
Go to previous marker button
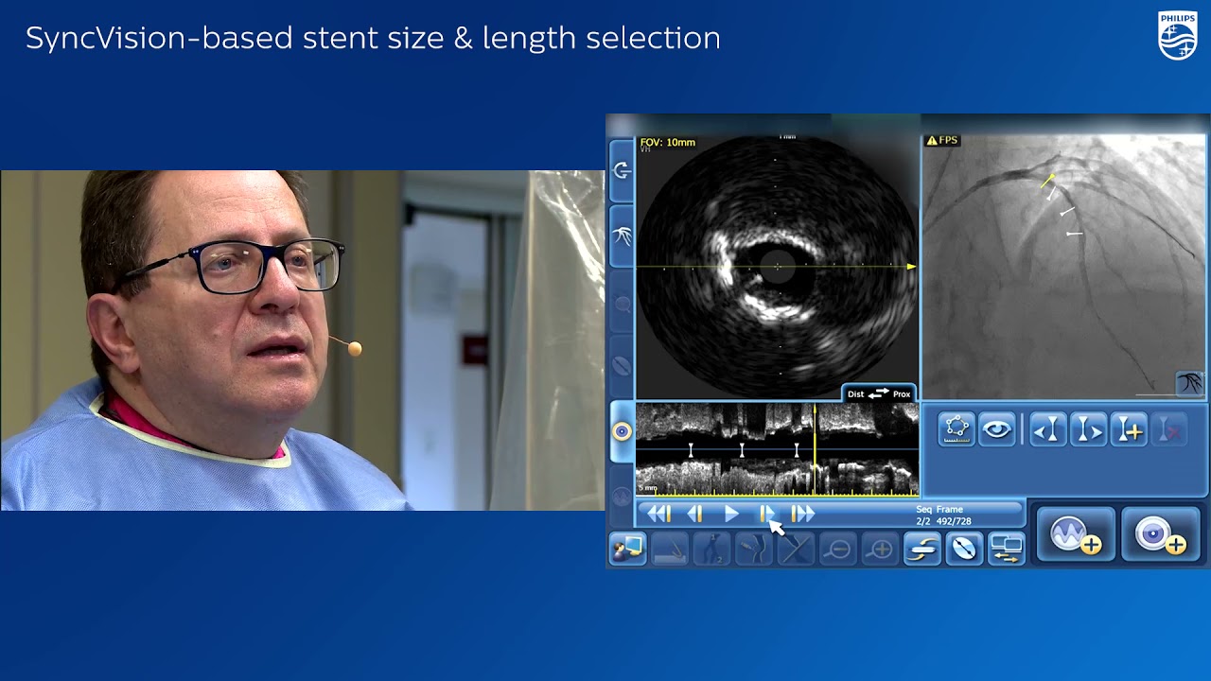tap(1047, 429)
